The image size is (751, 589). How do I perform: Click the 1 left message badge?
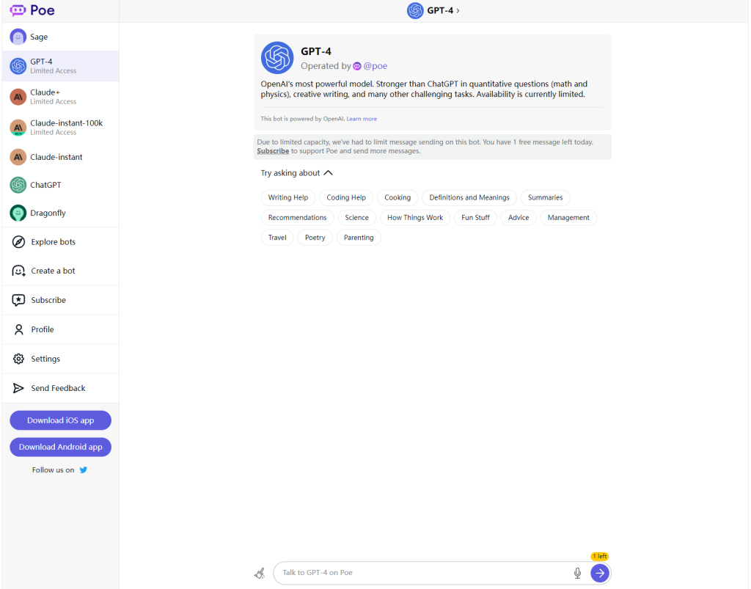pyautogui.click(x=600, y=557)
